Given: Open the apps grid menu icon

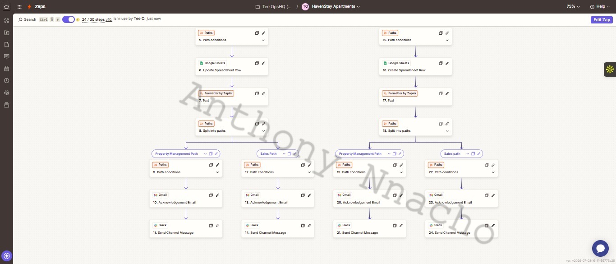Looking at the screenshot, I should [19, 7].
